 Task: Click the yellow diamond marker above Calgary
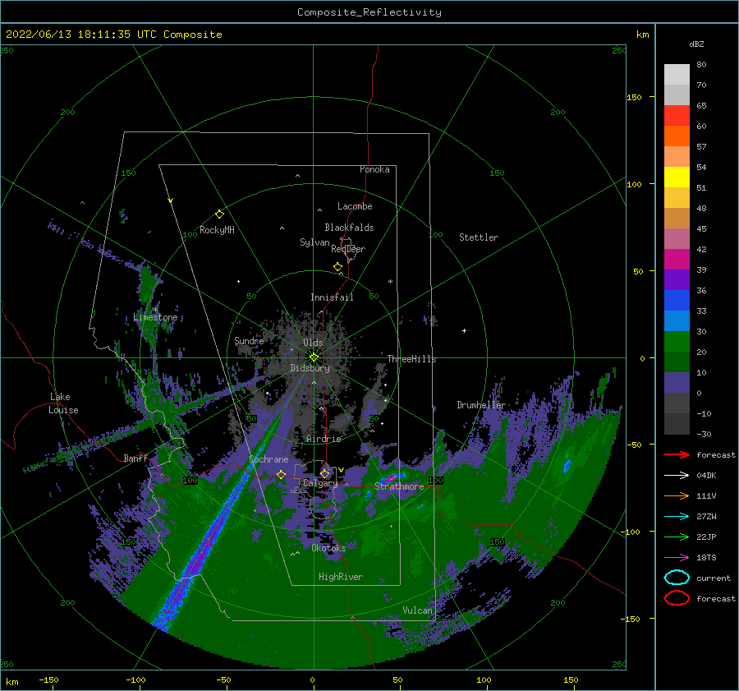point(324,473)
